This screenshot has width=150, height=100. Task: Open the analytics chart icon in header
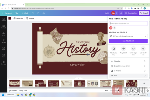tap(121, 13)
